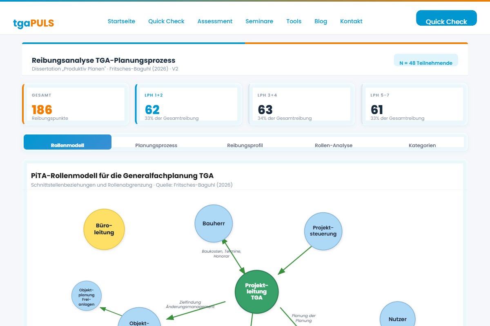
Task: Click the N = 48 Teilnehmende badge
Action: pos(426,60)
